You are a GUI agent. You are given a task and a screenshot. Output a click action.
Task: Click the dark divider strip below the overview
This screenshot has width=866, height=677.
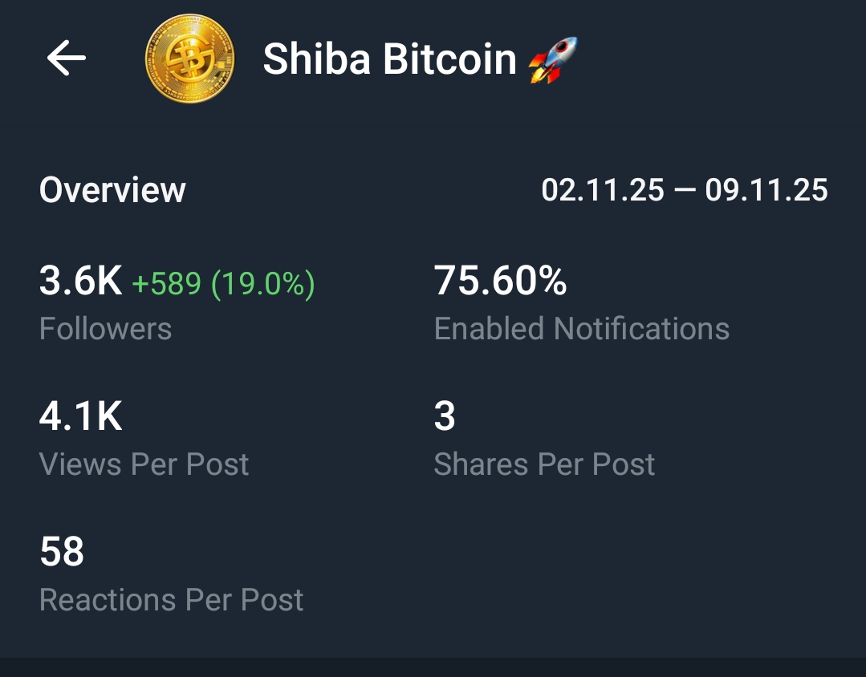(x=433, y=667)
